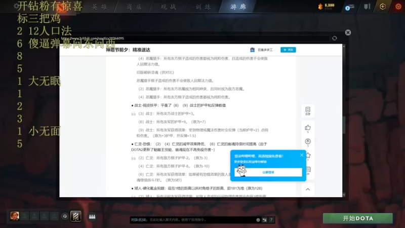The width and height of the screenshot is (405, 228).
Task: Favorite the article with star icon
Action: tap(308, 156)
